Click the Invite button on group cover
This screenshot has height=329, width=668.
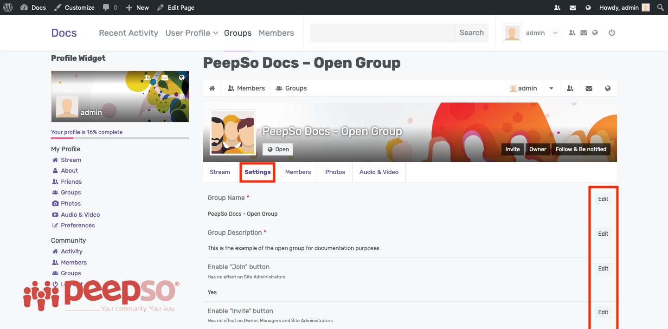coord(513,149)
